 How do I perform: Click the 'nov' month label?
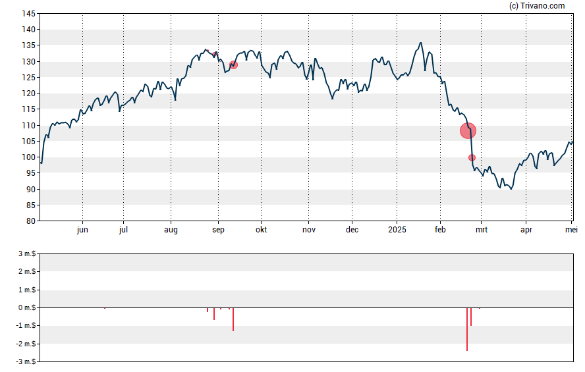(x=309, y=230)
